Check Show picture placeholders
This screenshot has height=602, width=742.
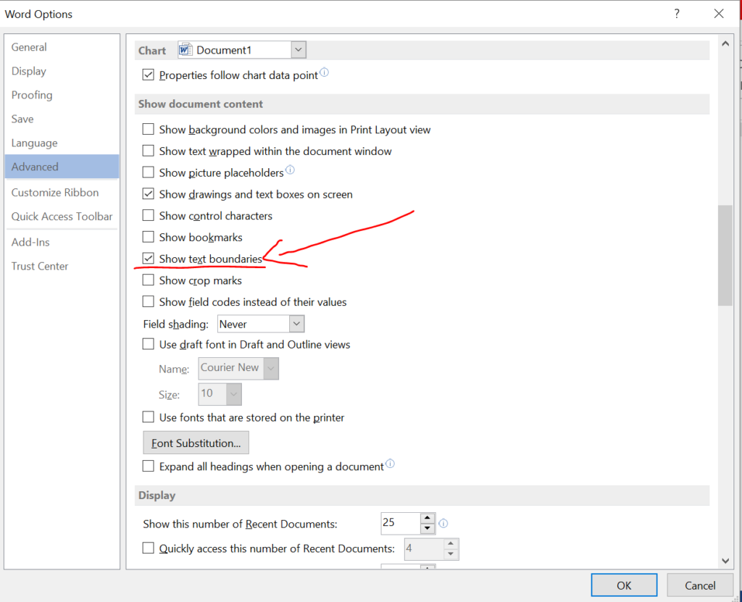pyautogui.click(x=148, y=172)
